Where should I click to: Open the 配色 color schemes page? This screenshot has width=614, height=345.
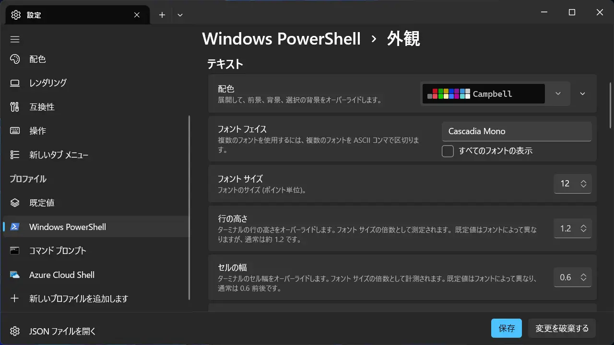pos(37,59)
